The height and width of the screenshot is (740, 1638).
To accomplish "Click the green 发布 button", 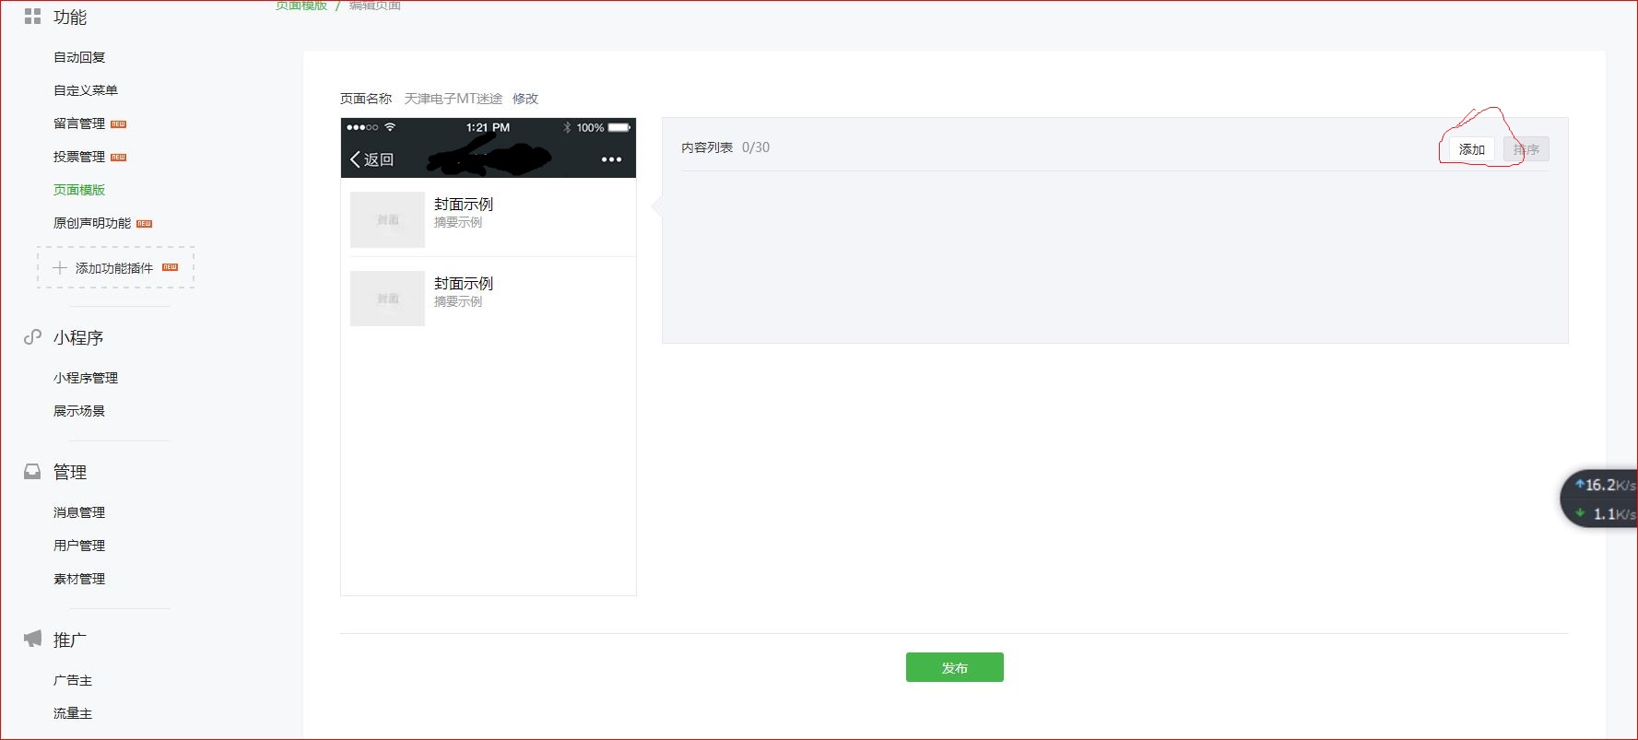I will [x=954, y=667].
